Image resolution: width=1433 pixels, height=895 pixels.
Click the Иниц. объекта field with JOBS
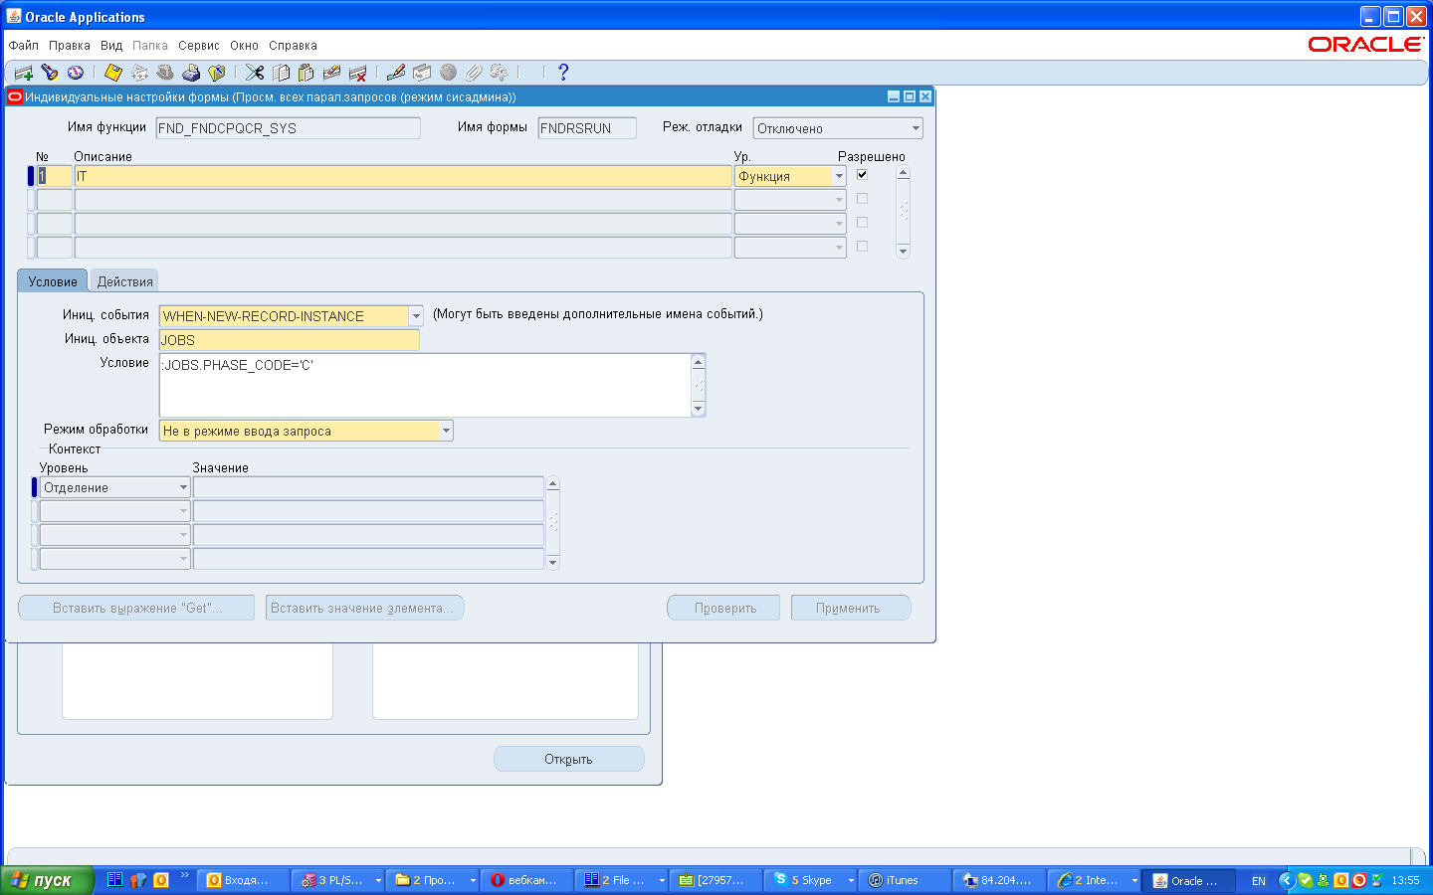pyautogui.click(x=290, y=340)
